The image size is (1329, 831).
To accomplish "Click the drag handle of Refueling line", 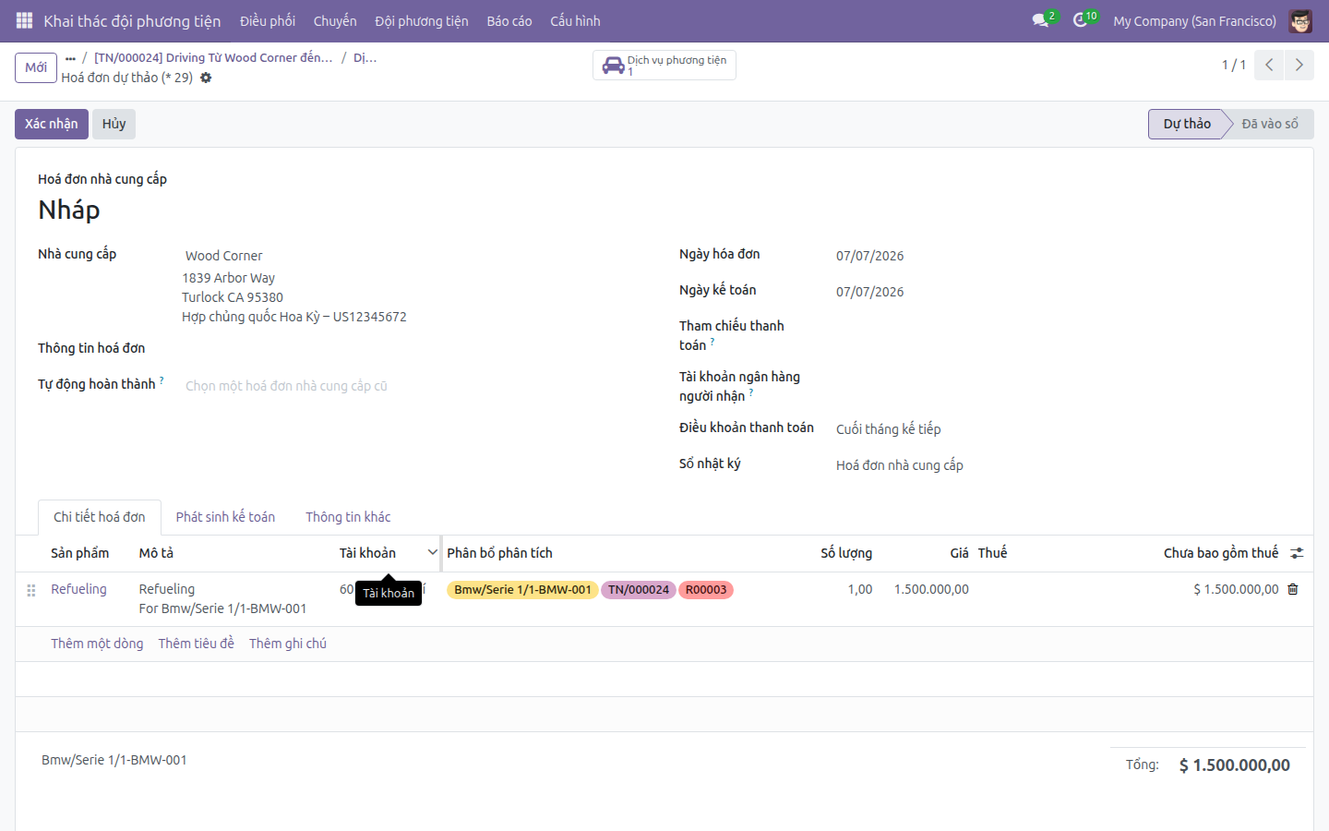I will coord(31,590).
